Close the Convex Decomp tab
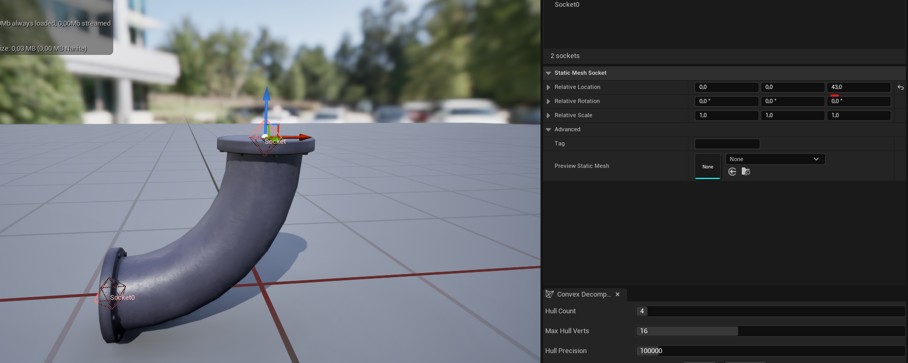 pos(618,294)
